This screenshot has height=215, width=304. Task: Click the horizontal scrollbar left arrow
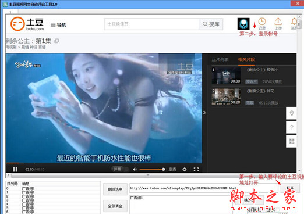8,175
